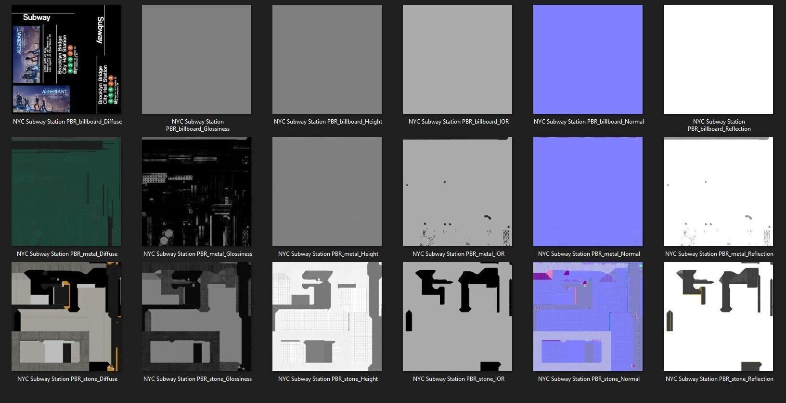786x403 pixels.
Task: Select the stone_Height white thumbnail
Action: point(327,317)
